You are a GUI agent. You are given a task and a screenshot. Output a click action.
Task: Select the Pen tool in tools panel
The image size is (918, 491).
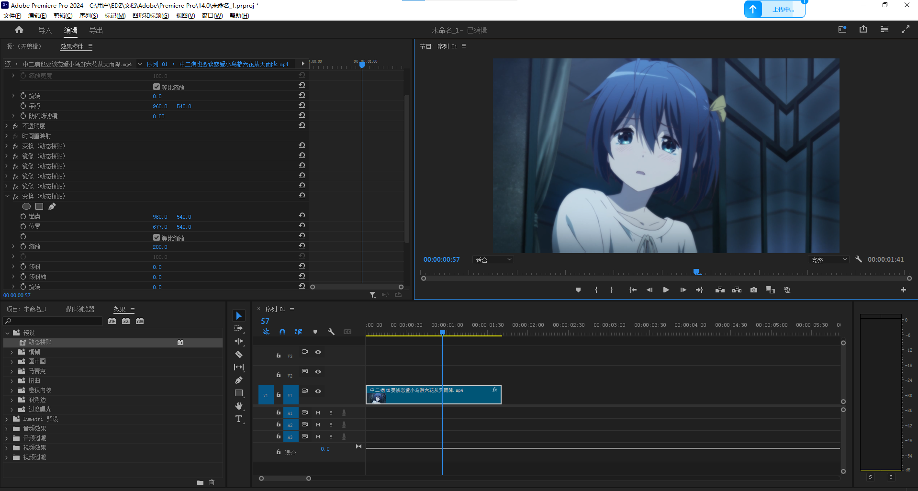[x=239, y=380]
